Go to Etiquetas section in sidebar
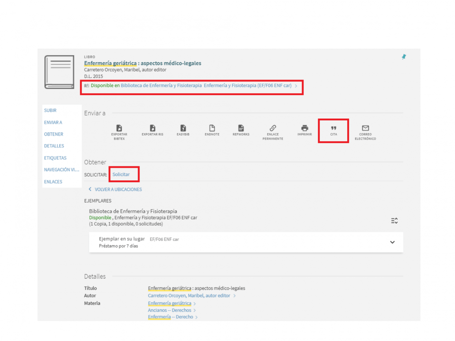 tap(55, 158)
